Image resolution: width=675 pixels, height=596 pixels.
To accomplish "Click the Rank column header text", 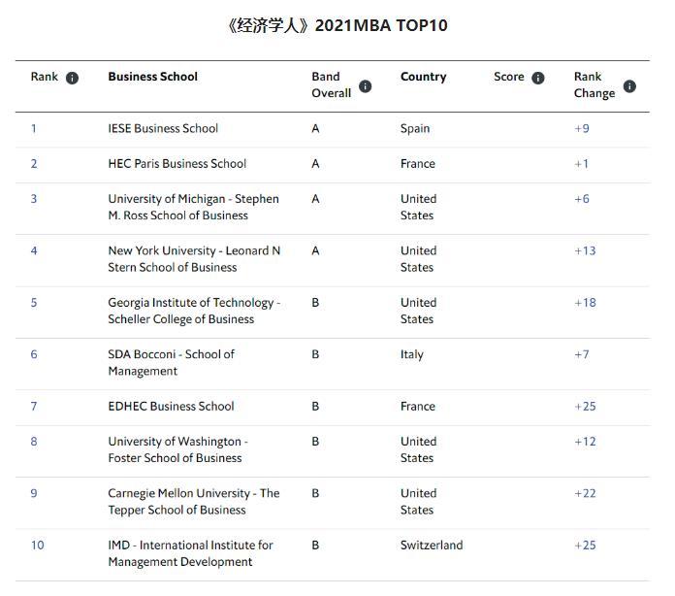I will 45,77.
